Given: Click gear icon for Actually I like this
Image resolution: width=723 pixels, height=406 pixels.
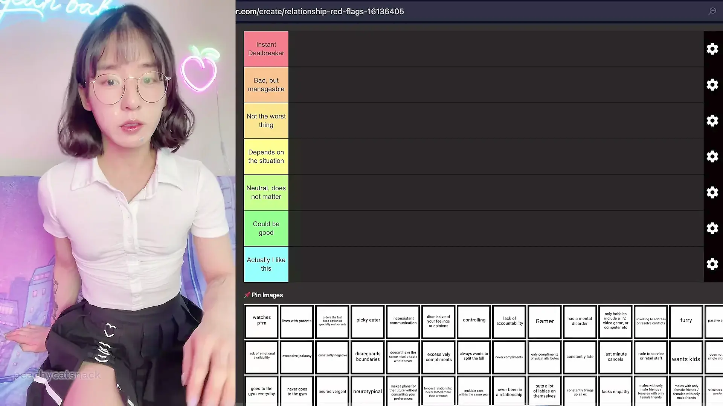Looking at the screenshot, I should [x=712, y=264].
